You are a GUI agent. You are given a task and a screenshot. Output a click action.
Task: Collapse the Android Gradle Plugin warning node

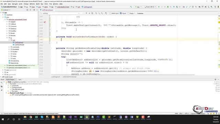click(x=6, y=93)
